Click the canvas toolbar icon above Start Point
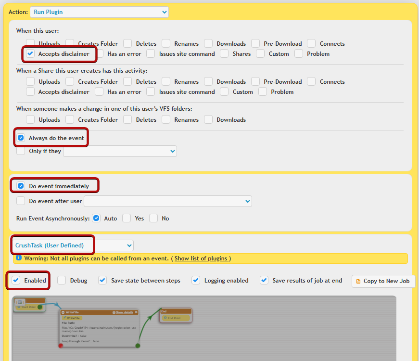This screenshot has height=361, width=419. [20, 302]
